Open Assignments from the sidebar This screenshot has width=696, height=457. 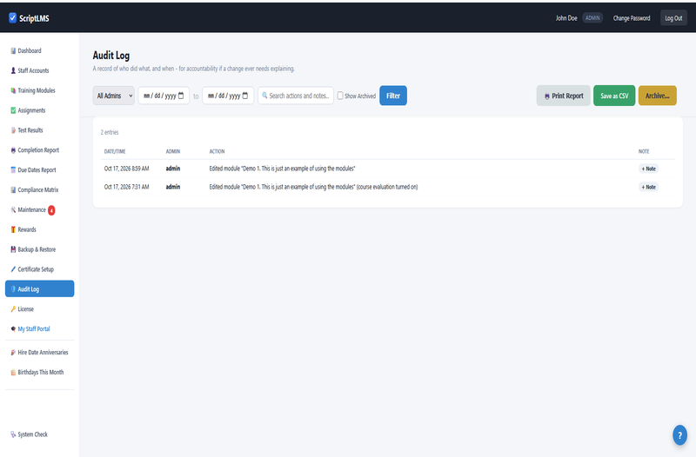pos(39,110)
